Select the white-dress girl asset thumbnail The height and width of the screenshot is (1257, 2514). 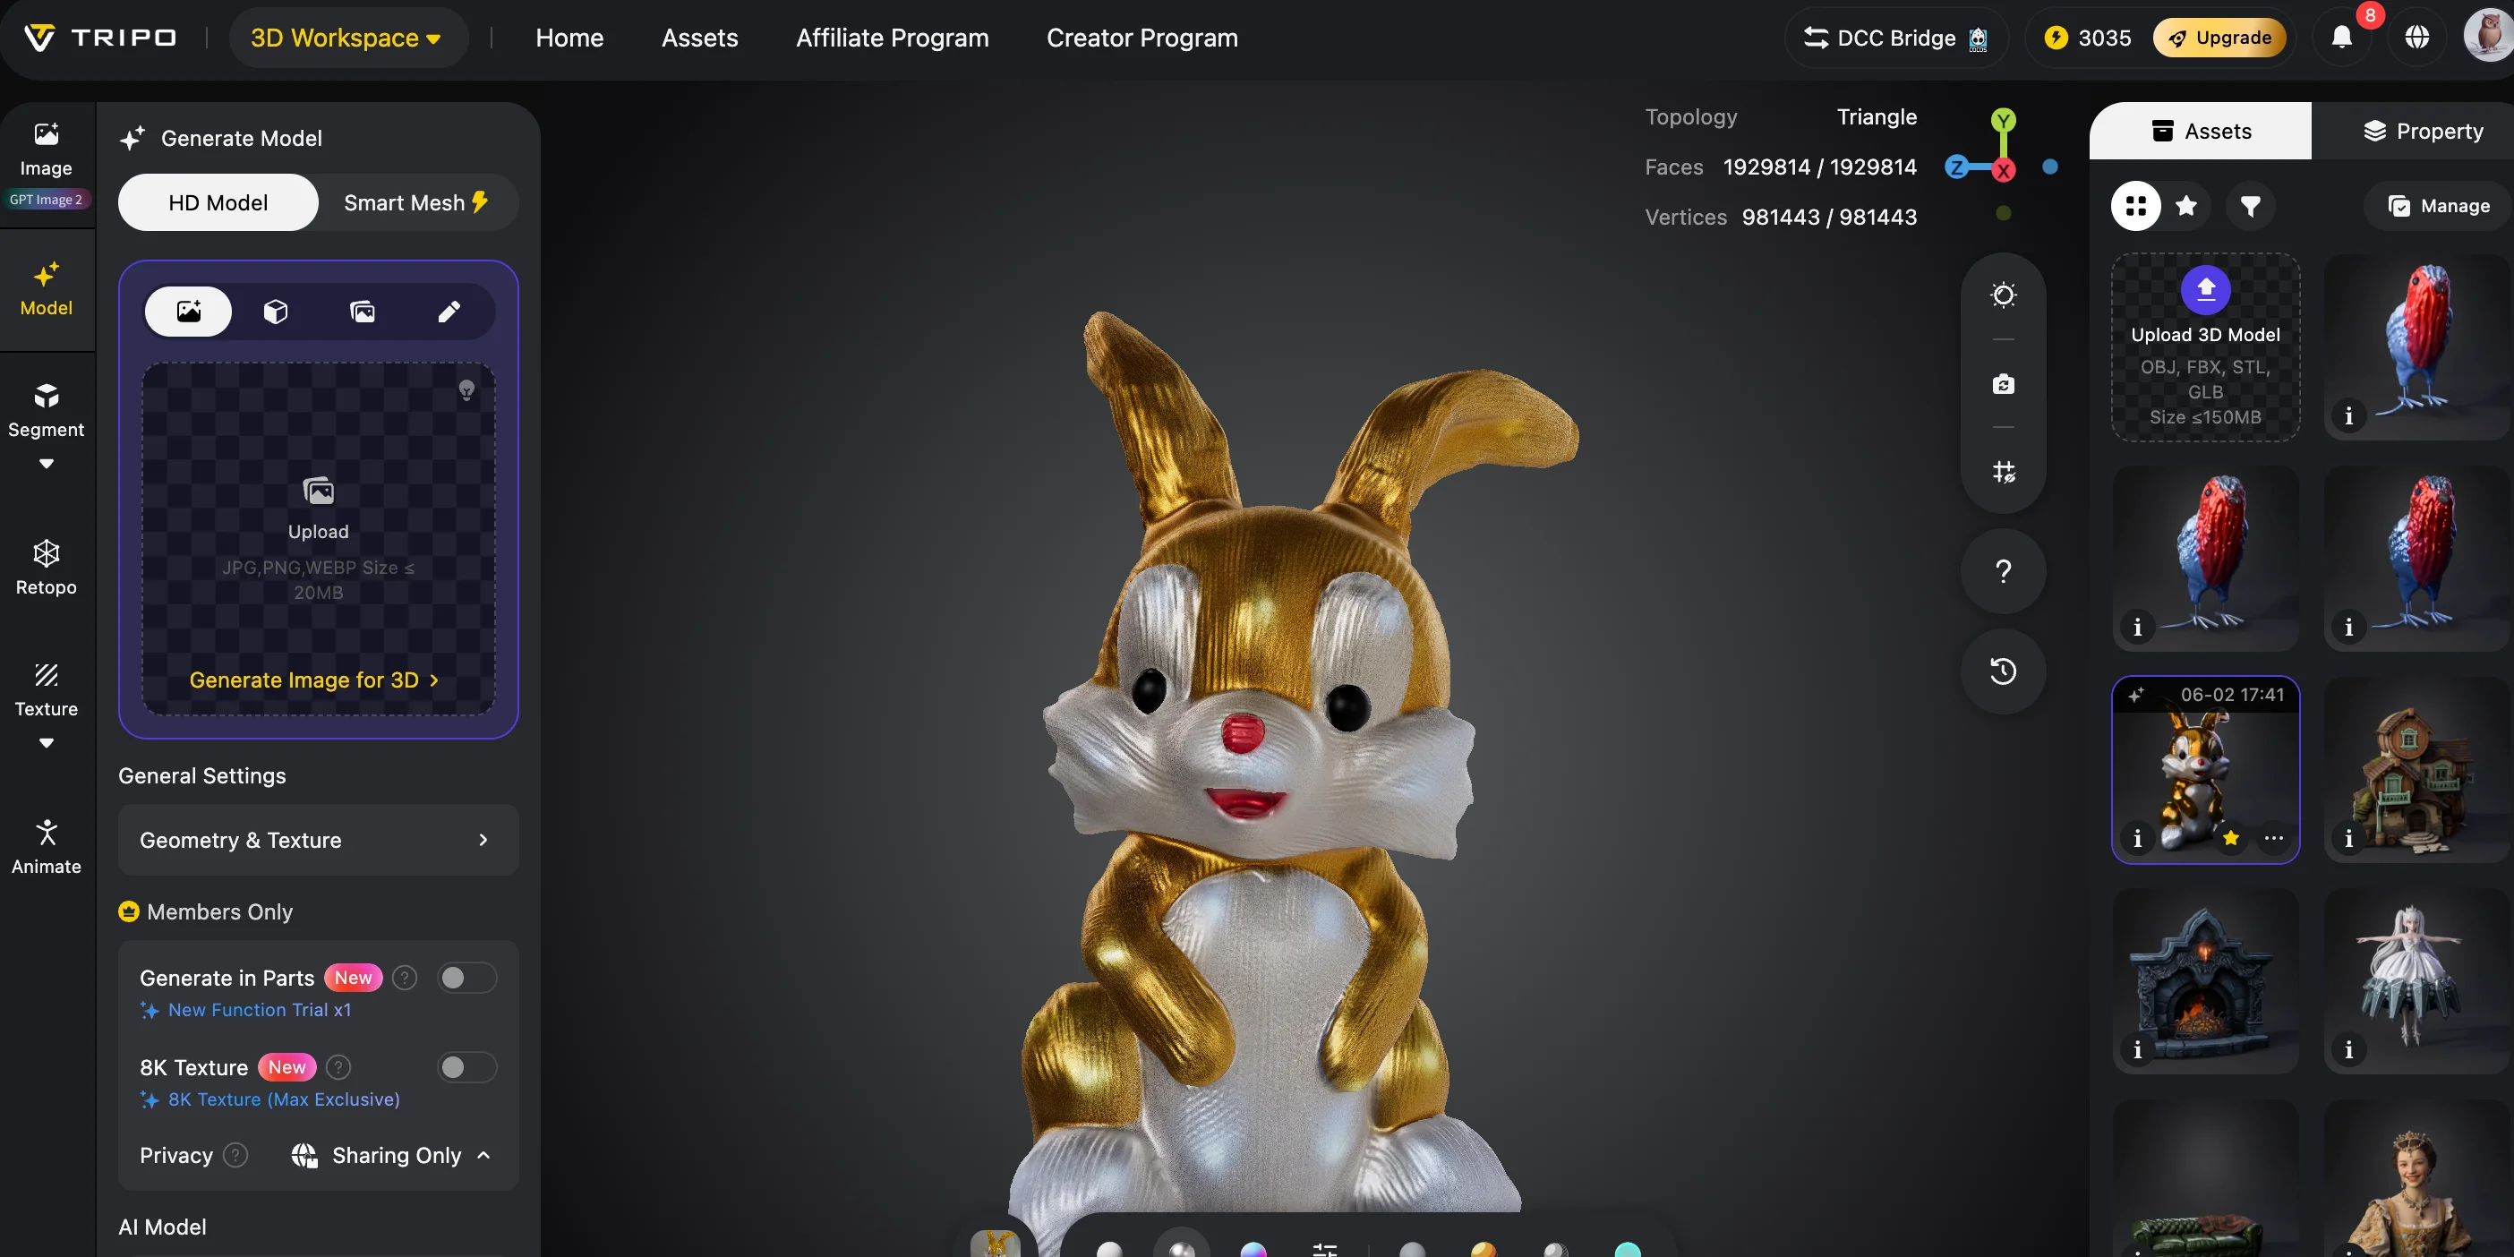(2415, 981)
